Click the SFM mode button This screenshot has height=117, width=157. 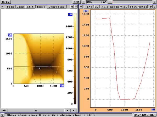click(x=76, y=2)
